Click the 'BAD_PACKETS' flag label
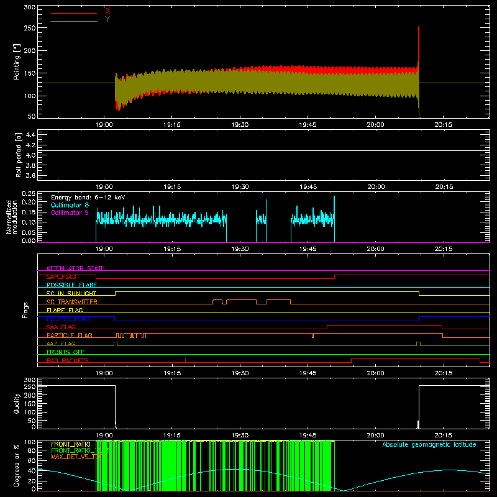 click(68, 360)
